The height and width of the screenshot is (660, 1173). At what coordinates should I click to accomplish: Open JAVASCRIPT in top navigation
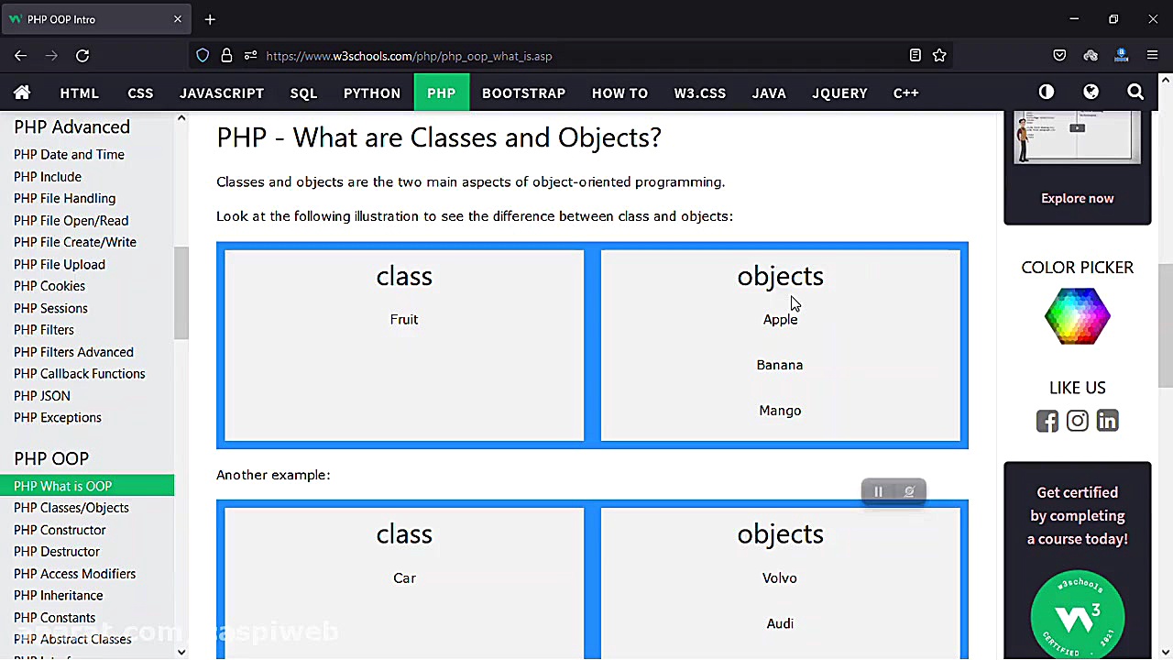(x=222, y=93)
